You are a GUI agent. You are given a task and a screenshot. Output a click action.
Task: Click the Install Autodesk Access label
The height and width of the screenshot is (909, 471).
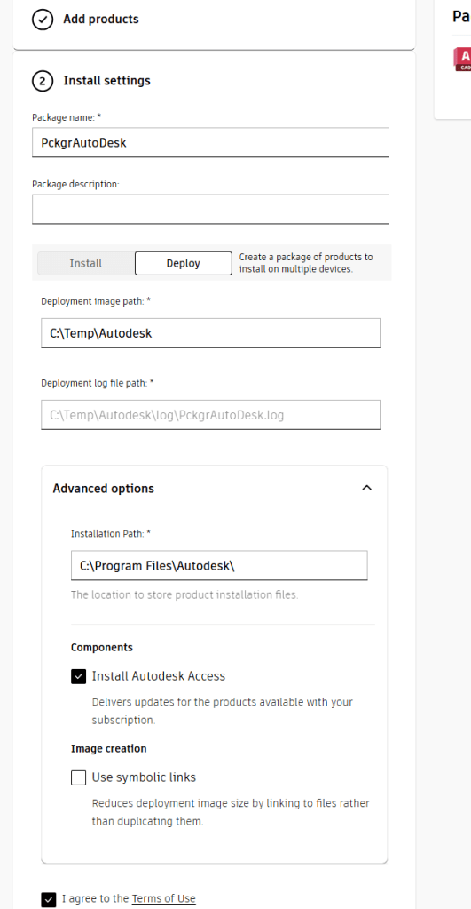[159, 676]
